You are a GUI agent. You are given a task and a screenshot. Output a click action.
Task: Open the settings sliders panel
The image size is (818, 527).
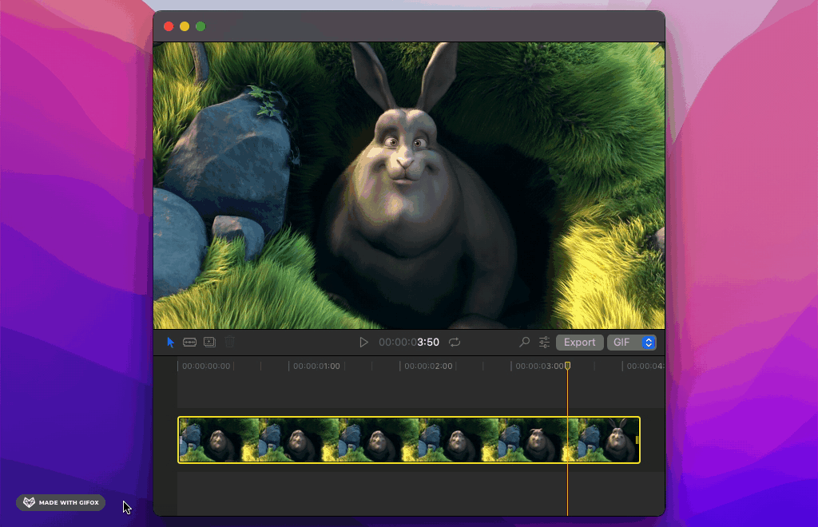(x=544, y=343)
